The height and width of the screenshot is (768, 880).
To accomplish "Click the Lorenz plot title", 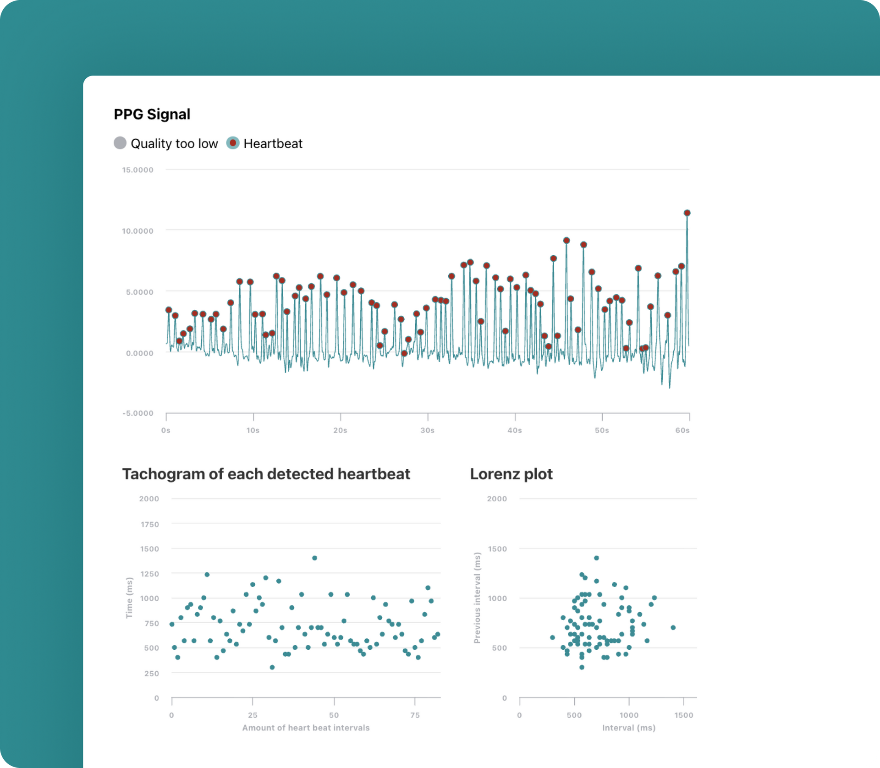I will [511, 474].
